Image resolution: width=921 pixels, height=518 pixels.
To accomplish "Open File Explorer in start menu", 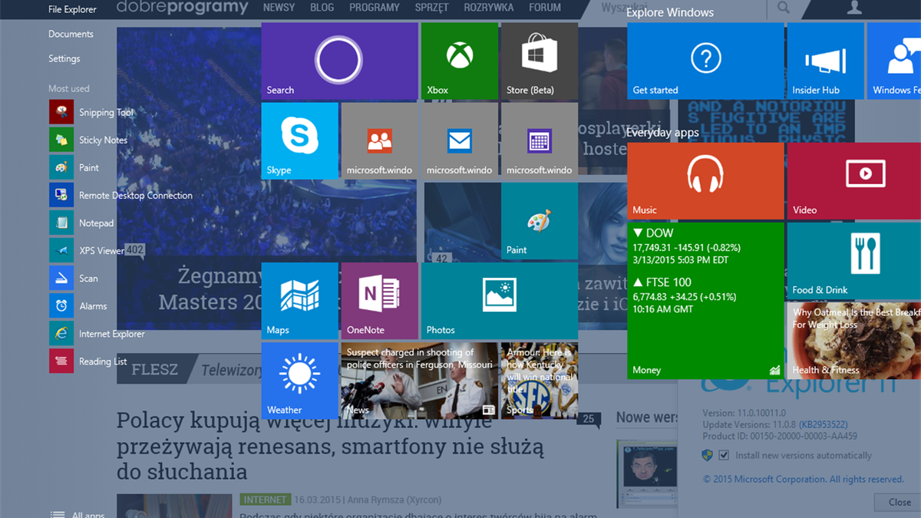I will click(72, 9).
